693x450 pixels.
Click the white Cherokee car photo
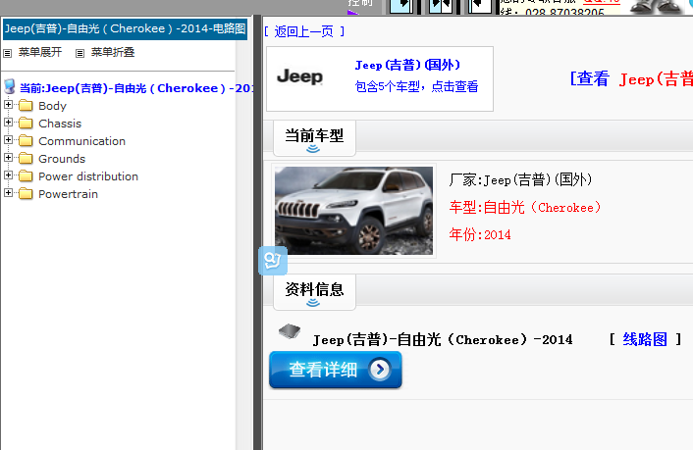[x=353, y=211]
